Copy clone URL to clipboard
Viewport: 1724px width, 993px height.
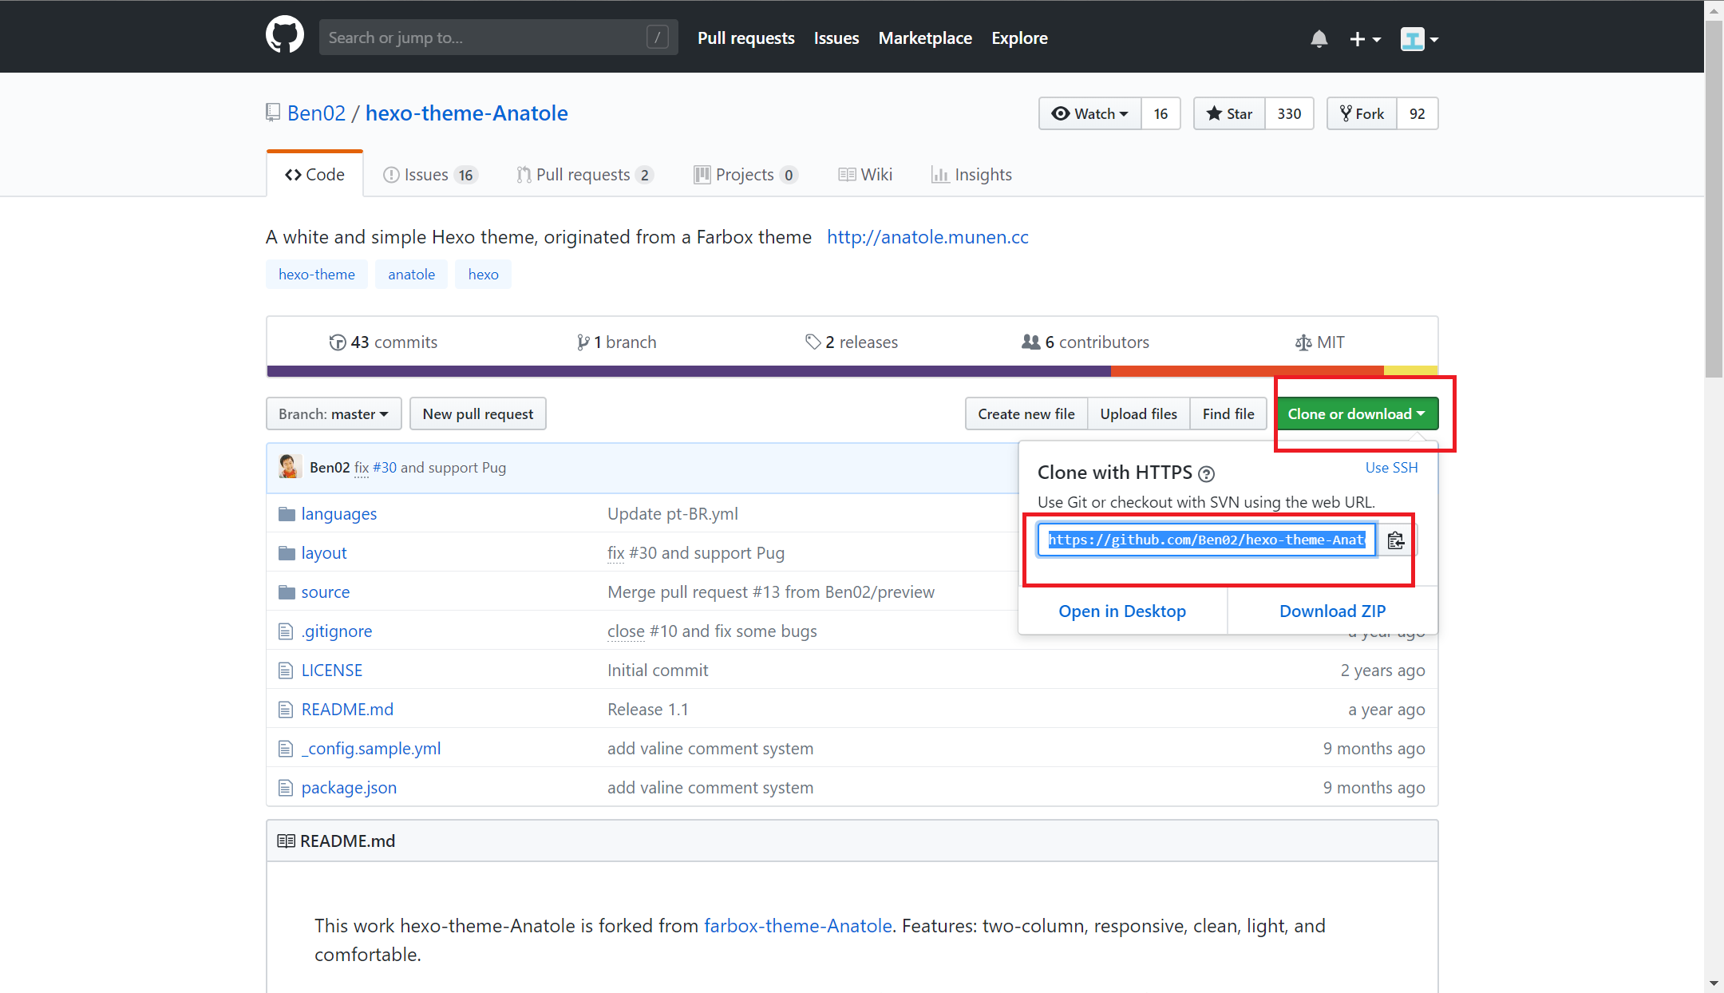(1395, 540)
